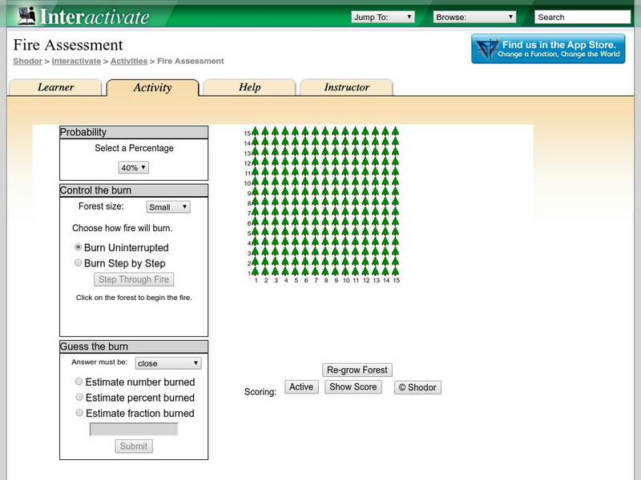Click the App Store banner icon

coord(486,49)
